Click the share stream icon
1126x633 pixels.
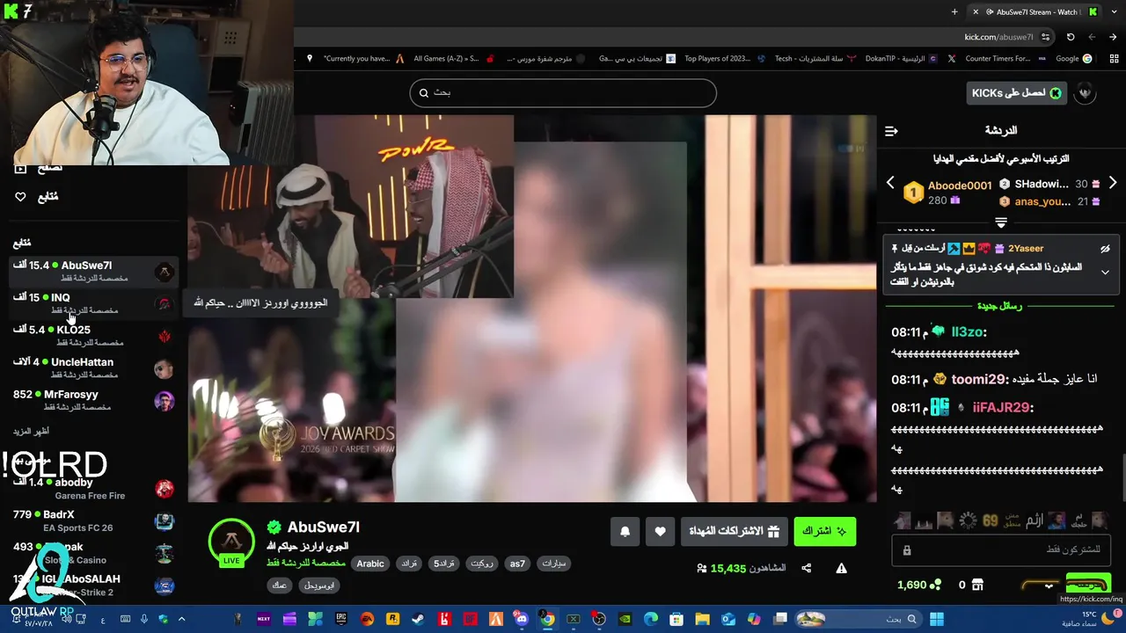[x=807, y=568]
